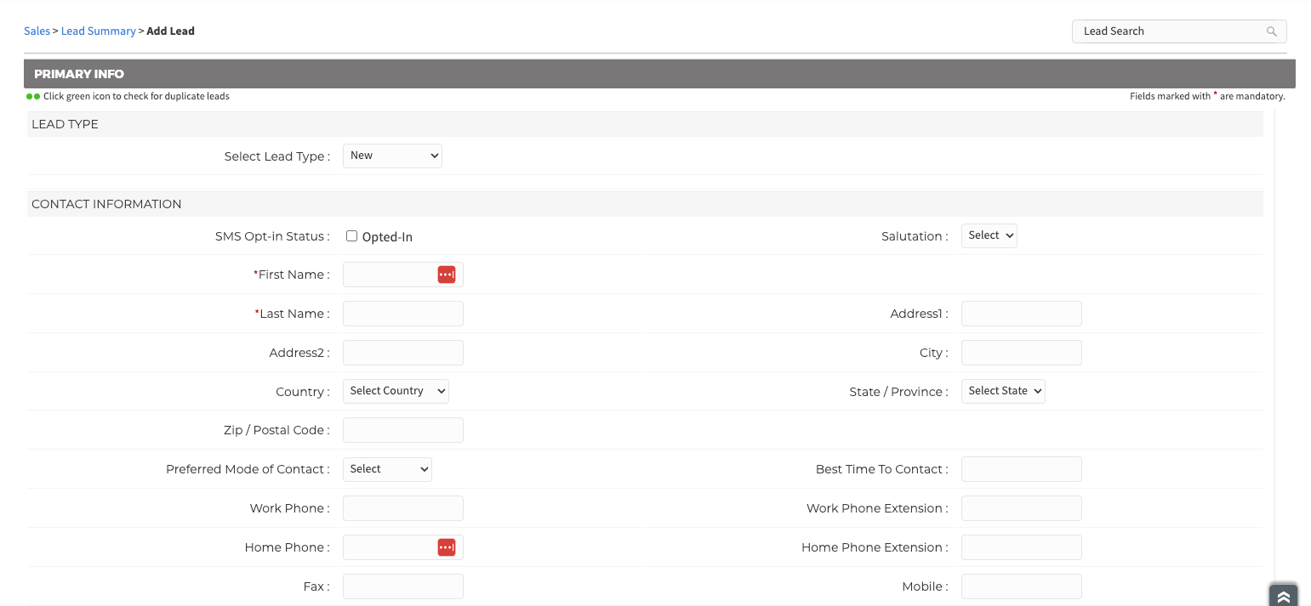This screenshot has width=1311, height=606.
Task: Click the Address1 text field
Action: pyautogui.click(x=1021, y=314)
